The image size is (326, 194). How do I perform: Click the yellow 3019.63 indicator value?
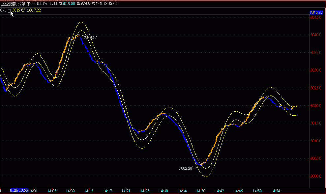[x=19, y=10]
